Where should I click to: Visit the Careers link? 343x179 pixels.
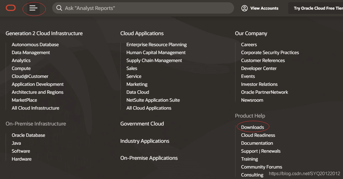point(249,44)
